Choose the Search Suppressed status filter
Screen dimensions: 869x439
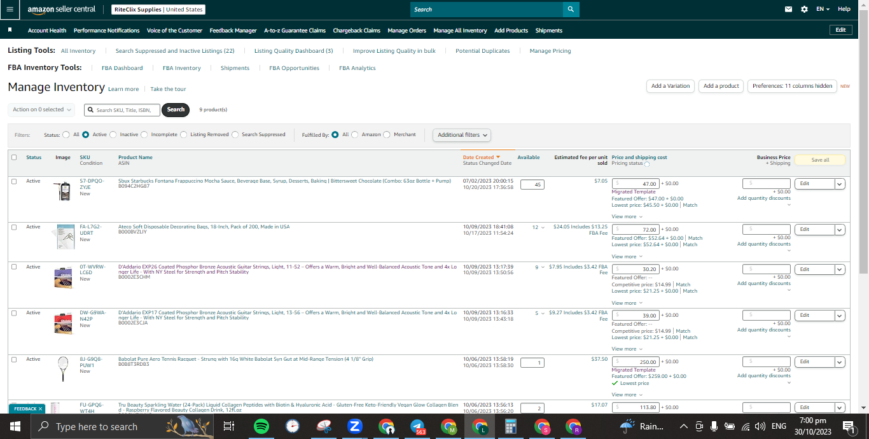(x=235, y=135)
